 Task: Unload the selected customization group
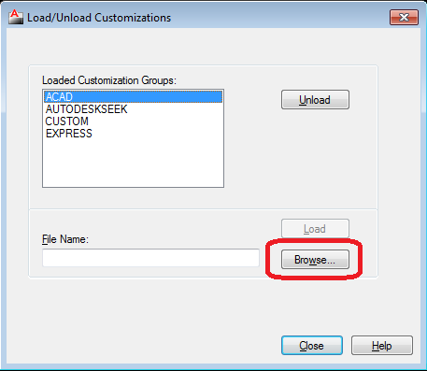(x=315, y=100)
